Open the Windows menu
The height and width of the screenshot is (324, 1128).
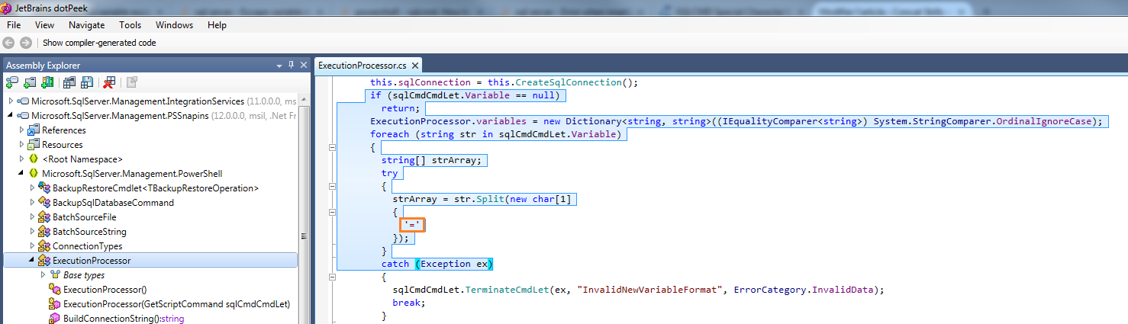pyautogui.click(x=174, y=25)
